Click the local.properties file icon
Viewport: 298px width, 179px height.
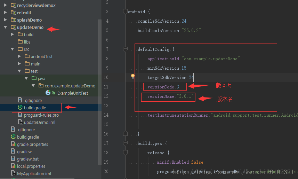(x=13, y=166)
